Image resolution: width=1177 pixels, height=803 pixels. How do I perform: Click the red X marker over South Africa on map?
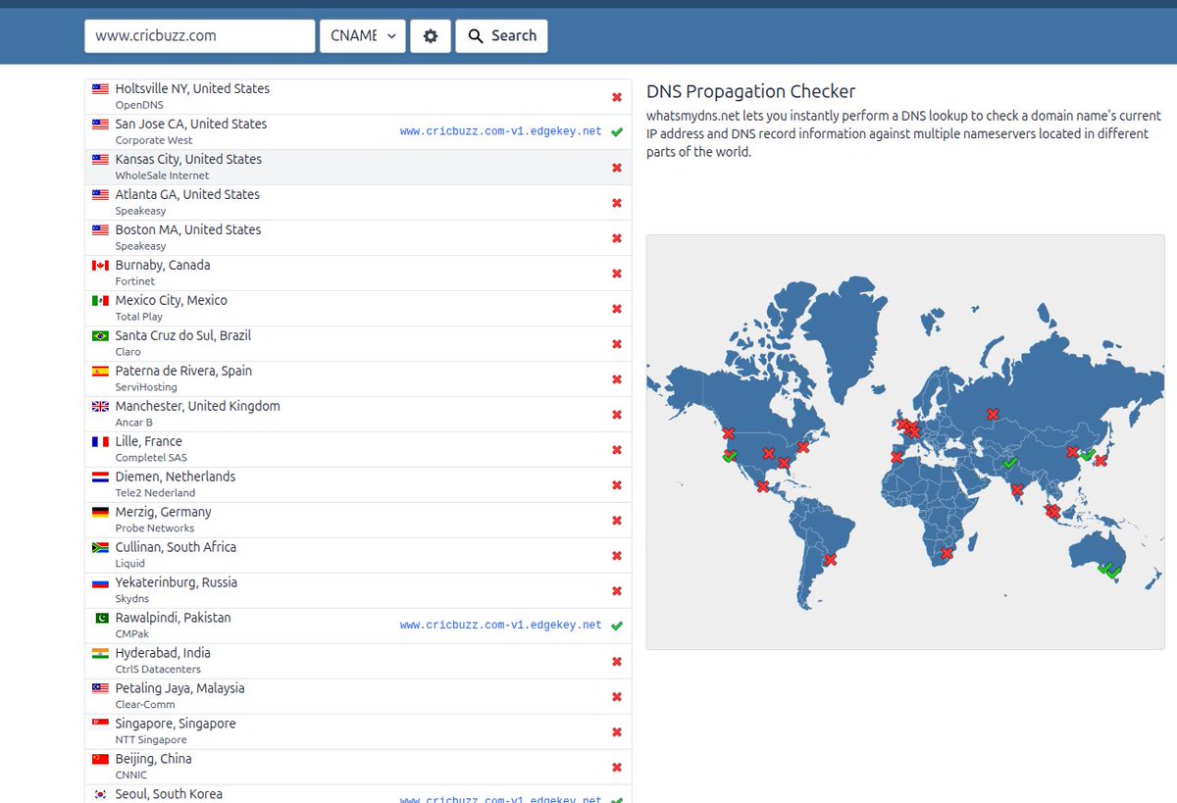pos(946,554)
